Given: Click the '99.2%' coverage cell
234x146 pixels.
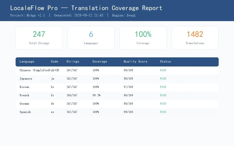Looking at the screenshot, I should pyautogui.click(x=96, y=95).
